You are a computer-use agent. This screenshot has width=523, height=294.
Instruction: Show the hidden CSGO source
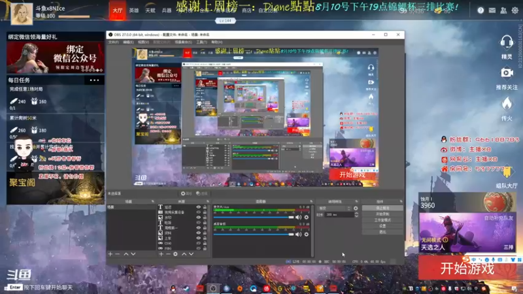(199, 243)
